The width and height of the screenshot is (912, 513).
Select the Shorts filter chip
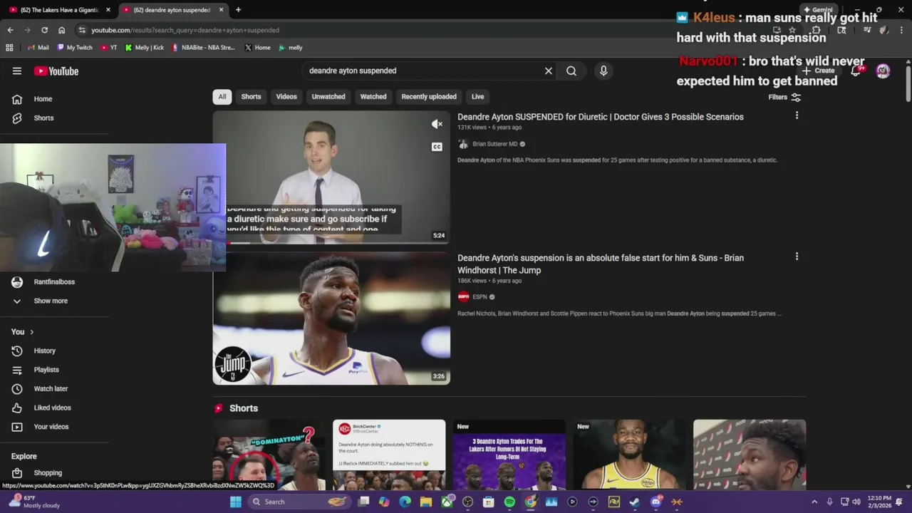(251, 96)
